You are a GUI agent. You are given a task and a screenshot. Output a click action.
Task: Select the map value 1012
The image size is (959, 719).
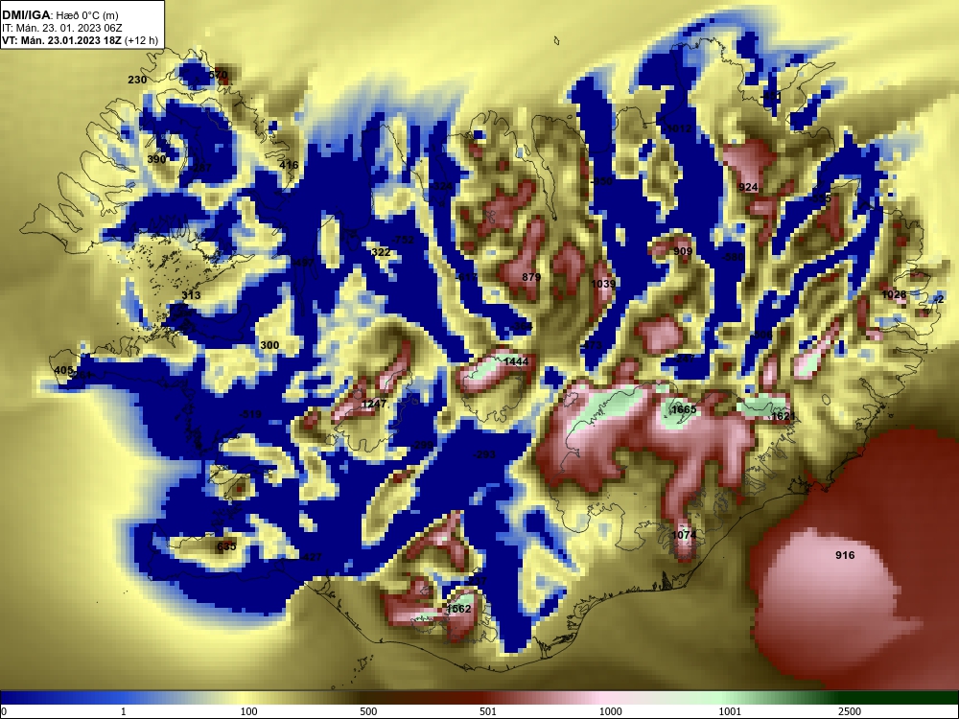[679, 128]
